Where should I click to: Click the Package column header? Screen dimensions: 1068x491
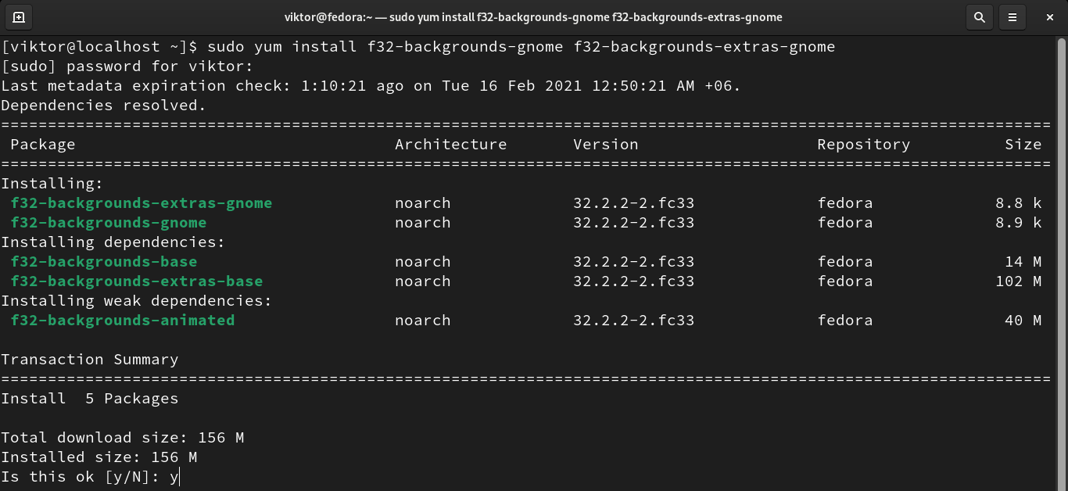(x=43, y=145)
